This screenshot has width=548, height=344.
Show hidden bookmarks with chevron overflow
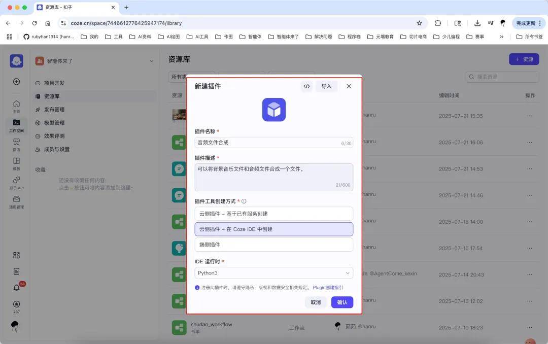[x=502, y=37]
